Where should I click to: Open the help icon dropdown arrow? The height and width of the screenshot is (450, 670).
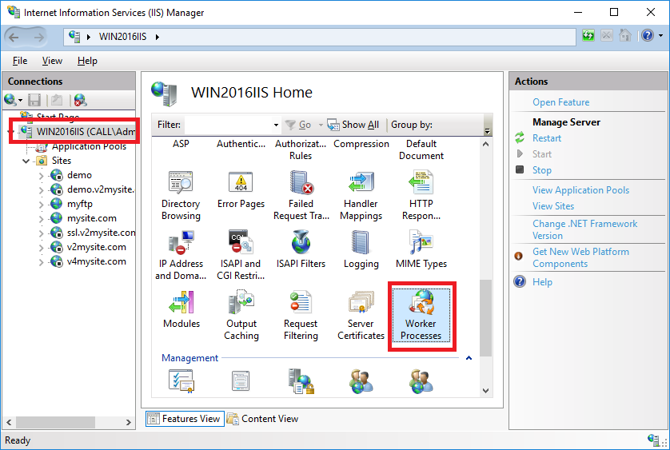coord(660,35)
